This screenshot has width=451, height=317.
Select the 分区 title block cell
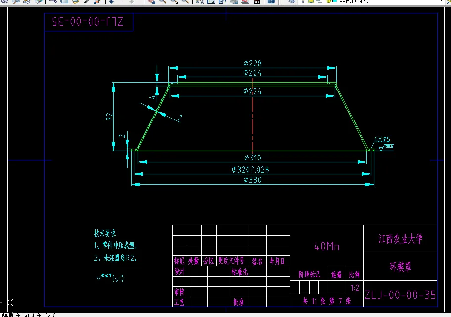point(209,261)
